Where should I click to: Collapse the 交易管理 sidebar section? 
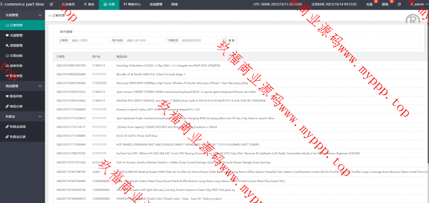tap(22, 15)
